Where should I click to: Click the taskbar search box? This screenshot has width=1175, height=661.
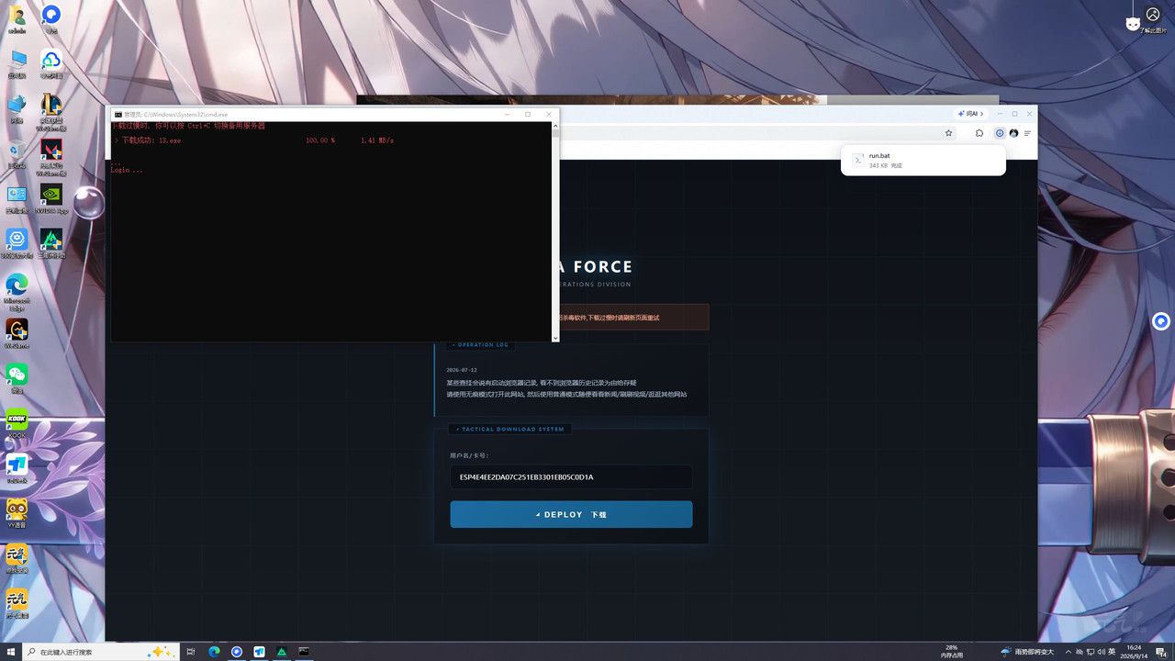(x=101, y=652)
